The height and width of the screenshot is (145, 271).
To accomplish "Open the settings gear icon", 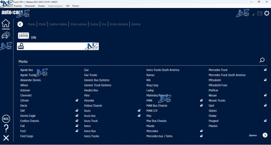I will (267, 13).
